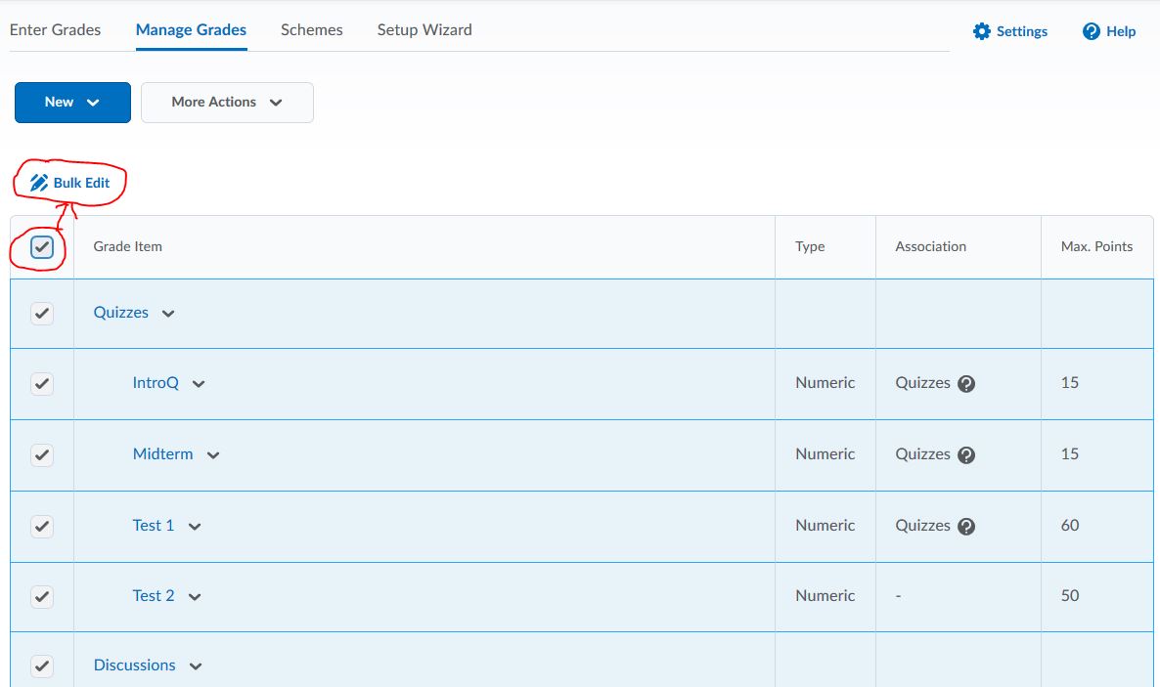The image size is (1160, 687).
Task: Expand the Quizzes category chevron
Action: pos(167,313)
